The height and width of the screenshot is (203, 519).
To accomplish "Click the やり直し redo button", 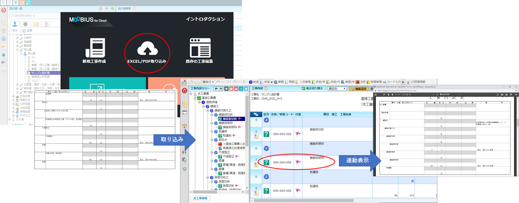I will [x=241, y=82].
